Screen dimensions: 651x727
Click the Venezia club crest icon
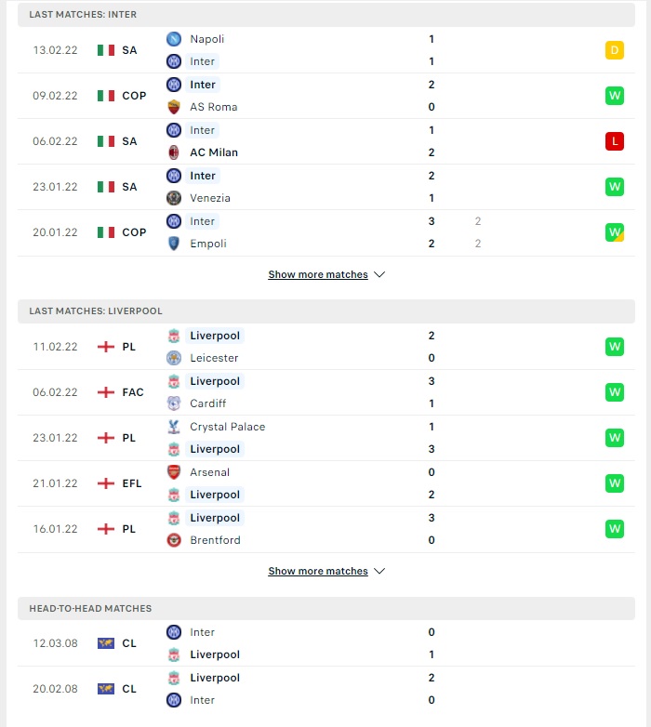173,198
